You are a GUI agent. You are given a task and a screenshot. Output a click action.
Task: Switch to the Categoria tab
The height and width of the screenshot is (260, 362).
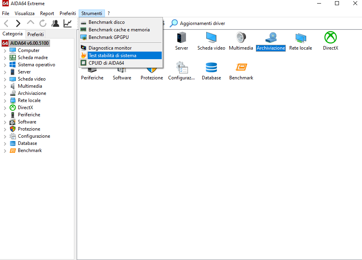coord(12,34)
